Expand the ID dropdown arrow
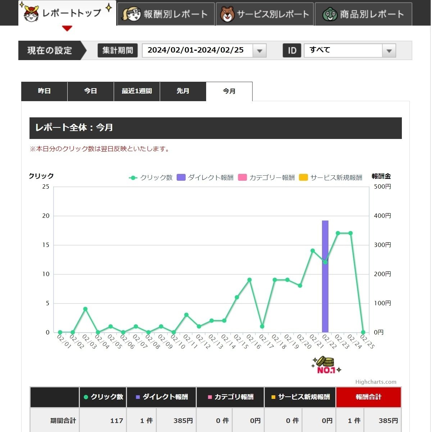Screen dimensions: 431x432 [x=389, y=51]
